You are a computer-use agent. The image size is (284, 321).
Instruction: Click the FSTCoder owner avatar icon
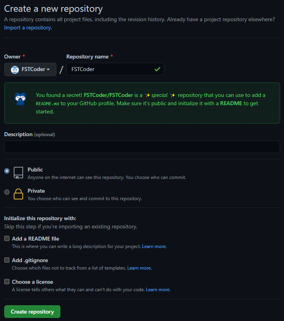pyautogui.click(x=15, y=69)
